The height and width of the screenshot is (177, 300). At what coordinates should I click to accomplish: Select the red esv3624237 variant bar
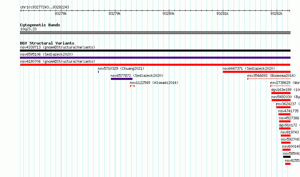point(283,107)
